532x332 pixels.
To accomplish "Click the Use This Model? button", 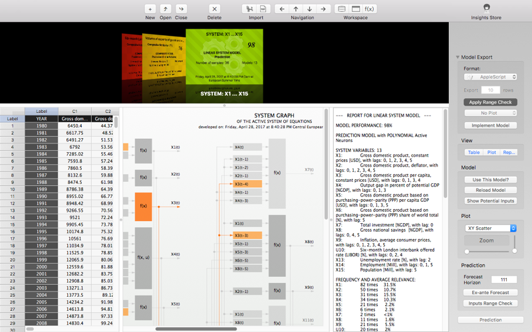I will (x=490, y=179).
